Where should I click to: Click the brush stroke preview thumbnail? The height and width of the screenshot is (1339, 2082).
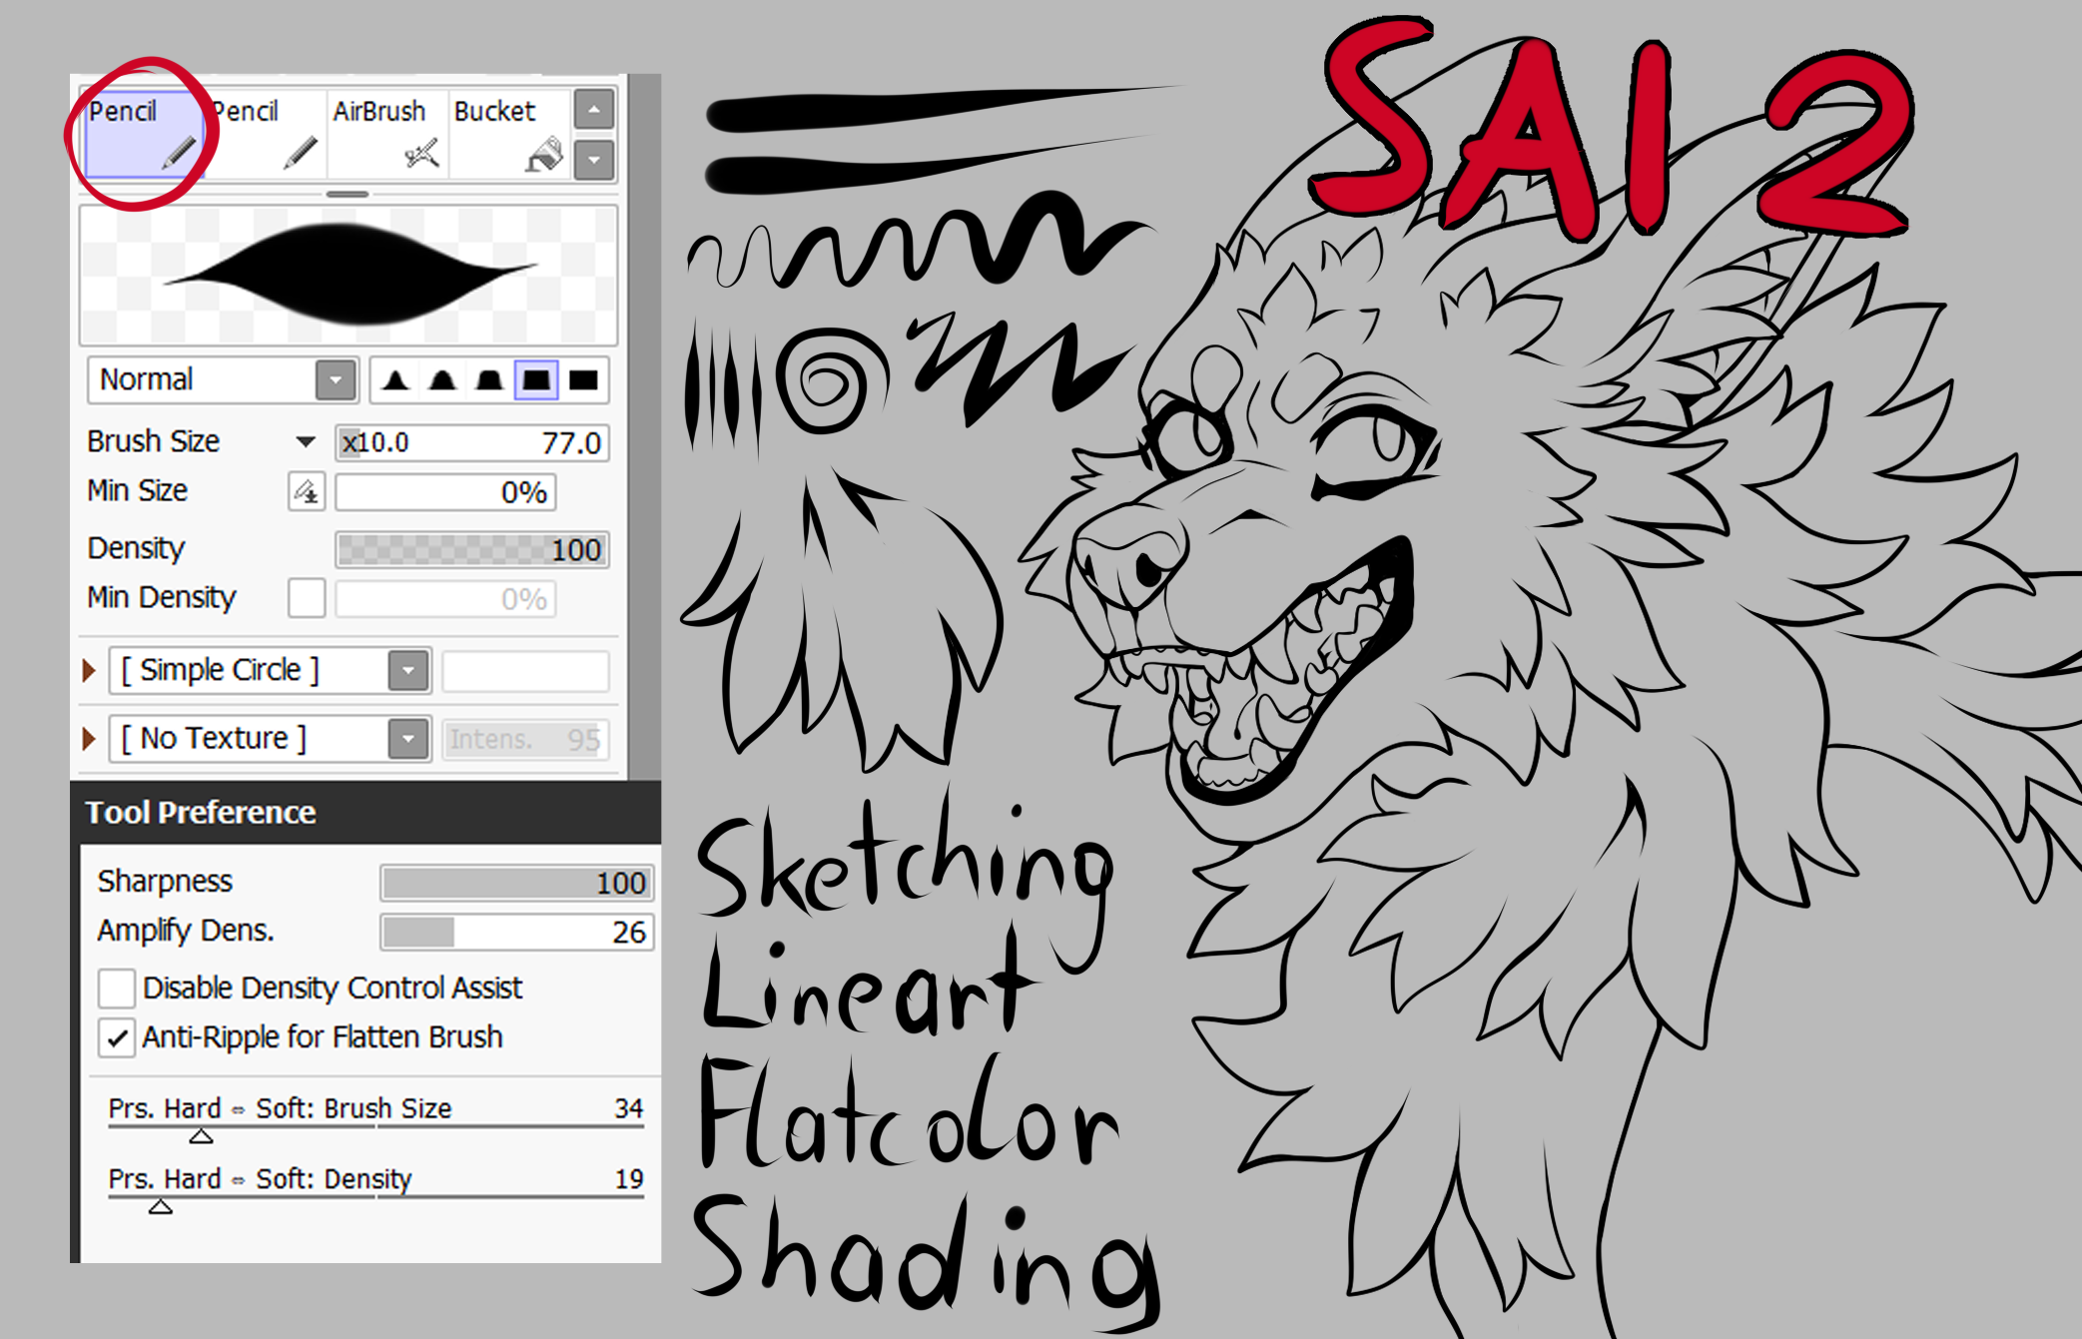pyautogui.click(x=348, y=275)
